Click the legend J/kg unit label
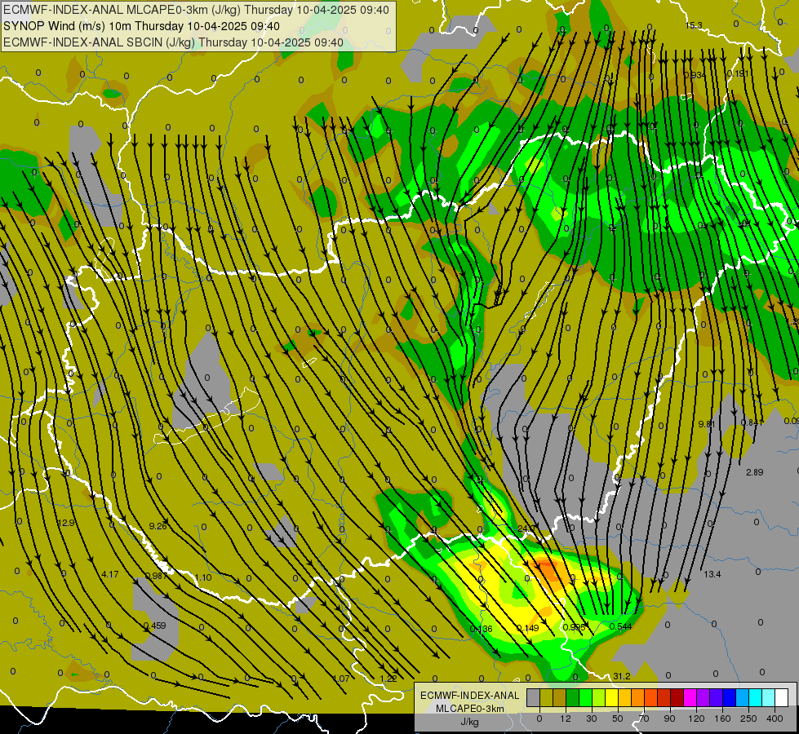The image size is (799, 734). (469, 722)
